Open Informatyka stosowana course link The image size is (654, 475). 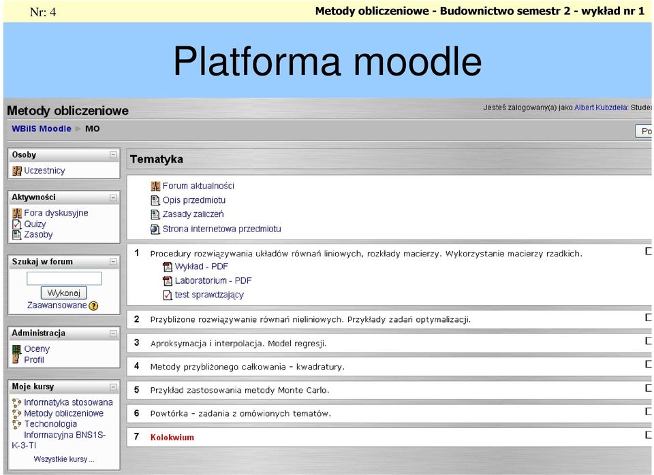68,402
